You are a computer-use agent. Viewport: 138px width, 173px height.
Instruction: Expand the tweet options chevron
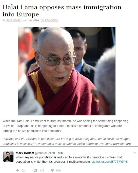tap(135, 153)
